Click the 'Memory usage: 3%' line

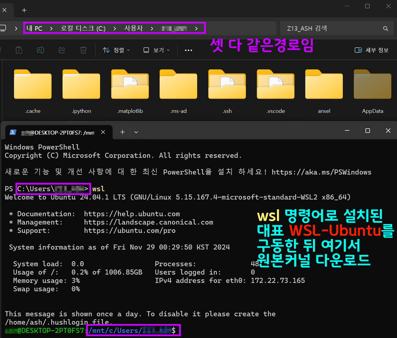point(46,281)
